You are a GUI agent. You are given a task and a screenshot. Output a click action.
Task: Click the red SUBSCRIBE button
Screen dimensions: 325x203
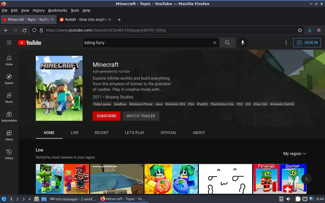[x=107, y=116]
